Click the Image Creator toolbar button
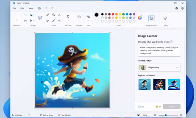The height and width of the screenshot is (118, 196). click(151, 18)
